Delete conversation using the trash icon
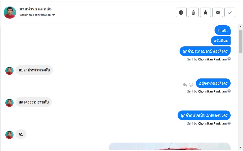The height and width of the screenshot is (151, 243). click(193, 12)
